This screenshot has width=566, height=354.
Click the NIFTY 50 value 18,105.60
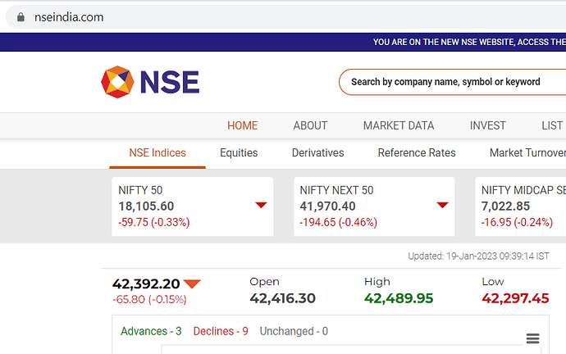146,206
